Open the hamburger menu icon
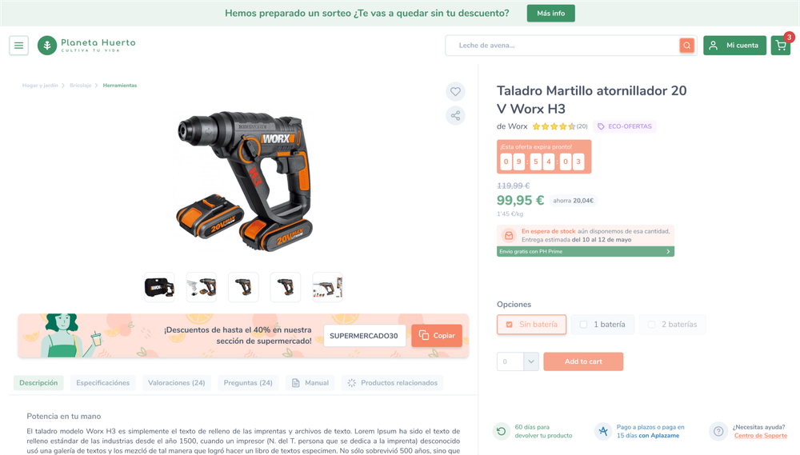The image size is (800, 455). click(19, 46)
